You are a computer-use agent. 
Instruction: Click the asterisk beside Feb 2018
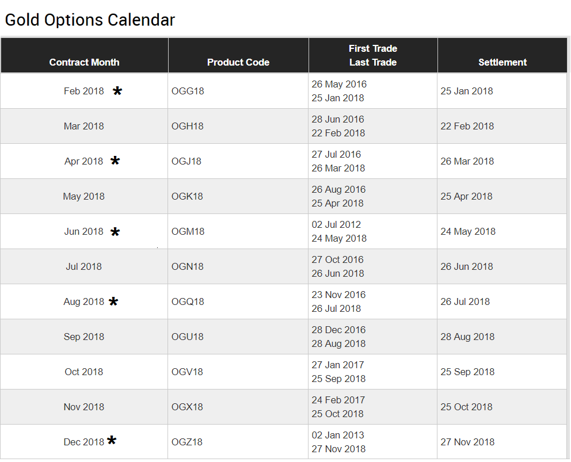point(117,91)
